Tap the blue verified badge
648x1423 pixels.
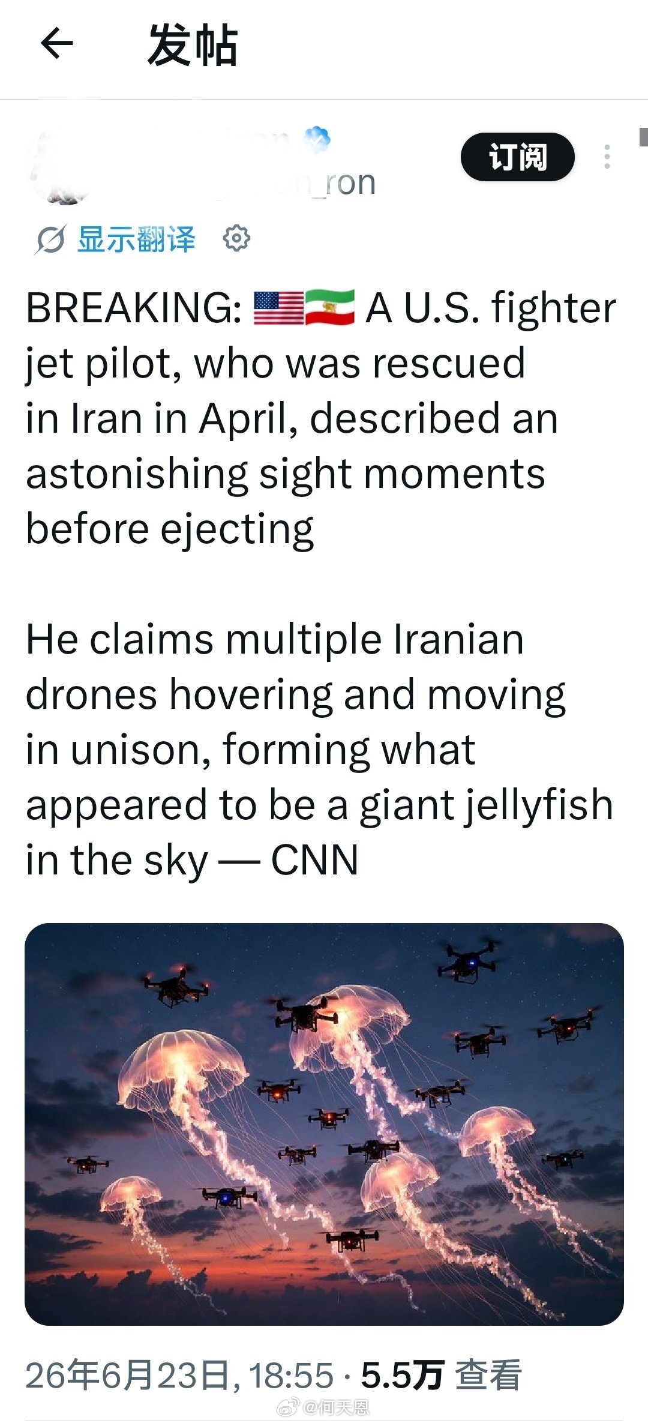pyautogui.click(x=316, y=140)
